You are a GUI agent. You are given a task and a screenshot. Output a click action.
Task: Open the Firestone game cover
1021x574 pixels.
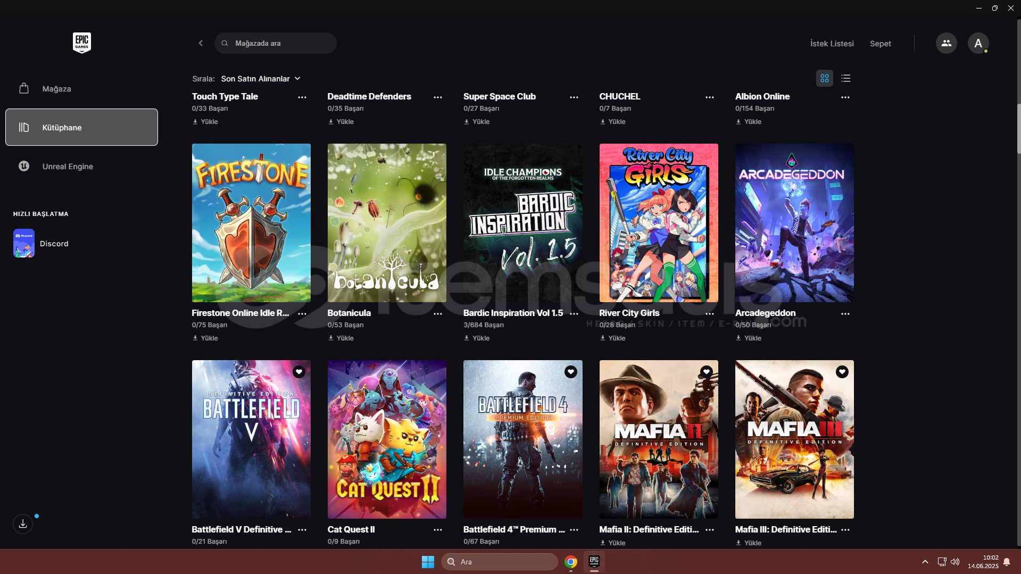(x=251, y=223)
